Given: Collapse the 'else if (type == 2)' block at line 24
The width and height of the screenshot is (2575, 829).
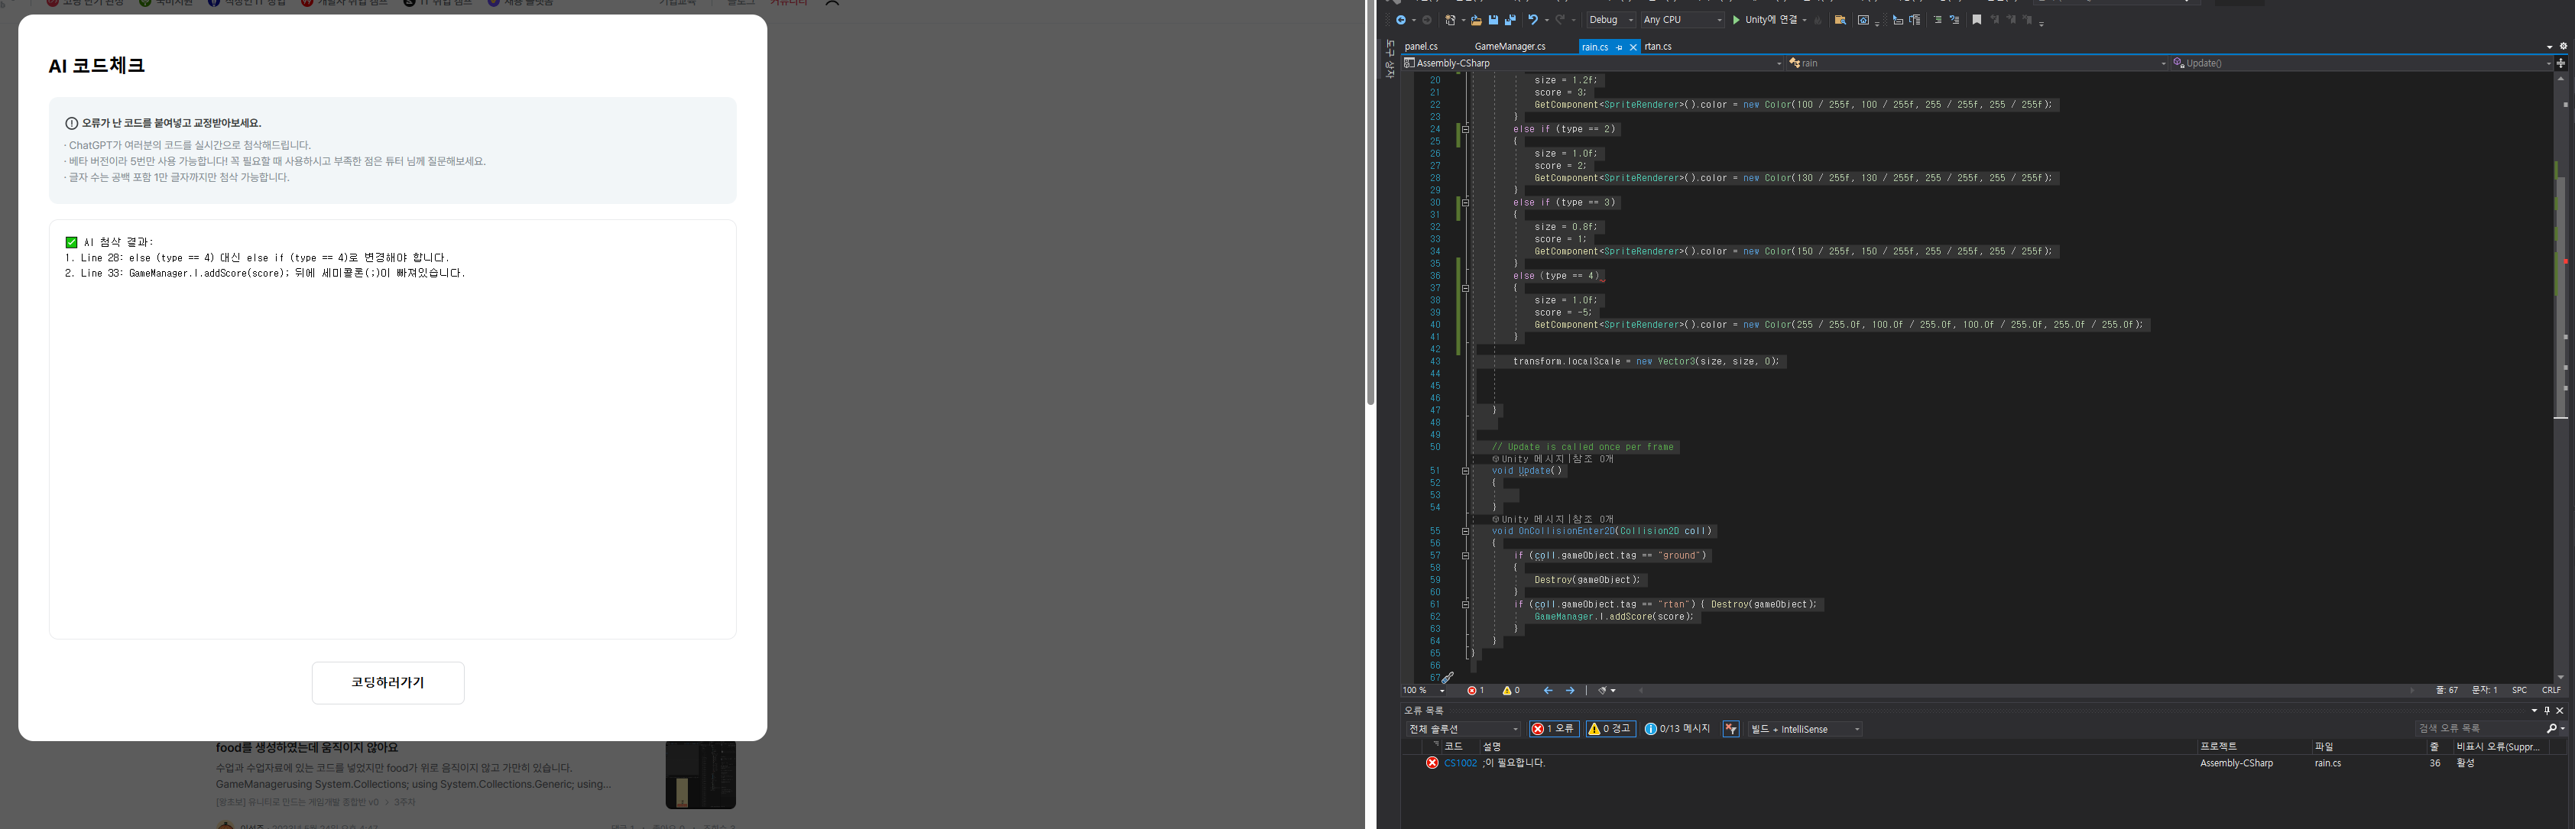Looking at the screenshot, I should (1465, 129).
